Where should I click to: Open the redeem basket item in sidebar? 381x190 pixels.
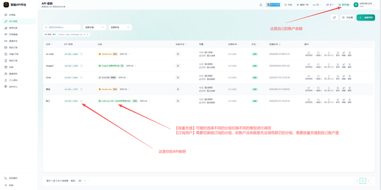click(19, 67)
